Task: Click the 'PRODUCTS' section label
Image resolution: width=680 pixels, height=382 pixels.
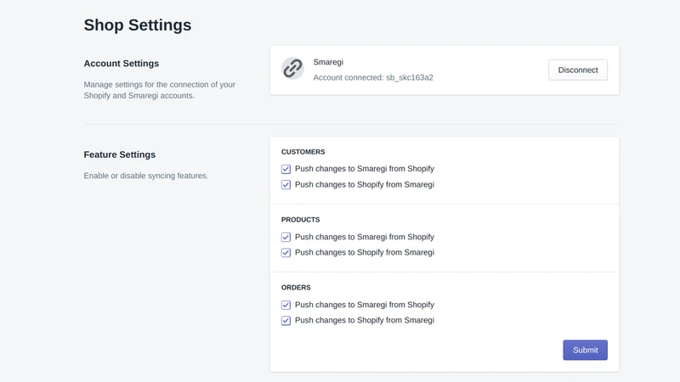Action: click(x=301, y=220)
